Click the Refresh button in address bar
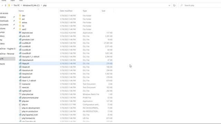Screen dimensions: 221x124 [x=174, y=6]
